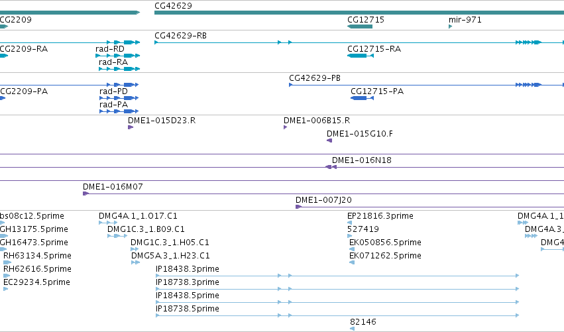This screenshot has width=564, height=332.
Task: Select the DME1-015D23.R clone end
Action: coord(131,127)
